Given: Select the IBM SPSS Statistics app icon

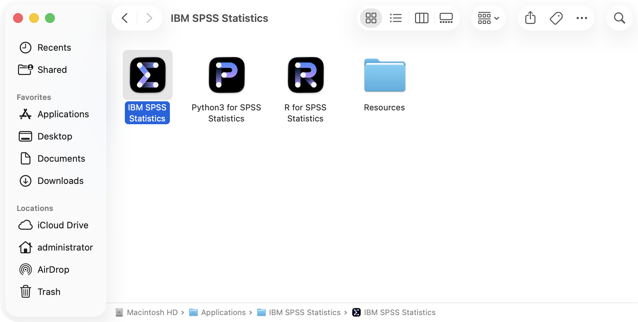Looking at the screenshot, I should [x=148, y=75].
